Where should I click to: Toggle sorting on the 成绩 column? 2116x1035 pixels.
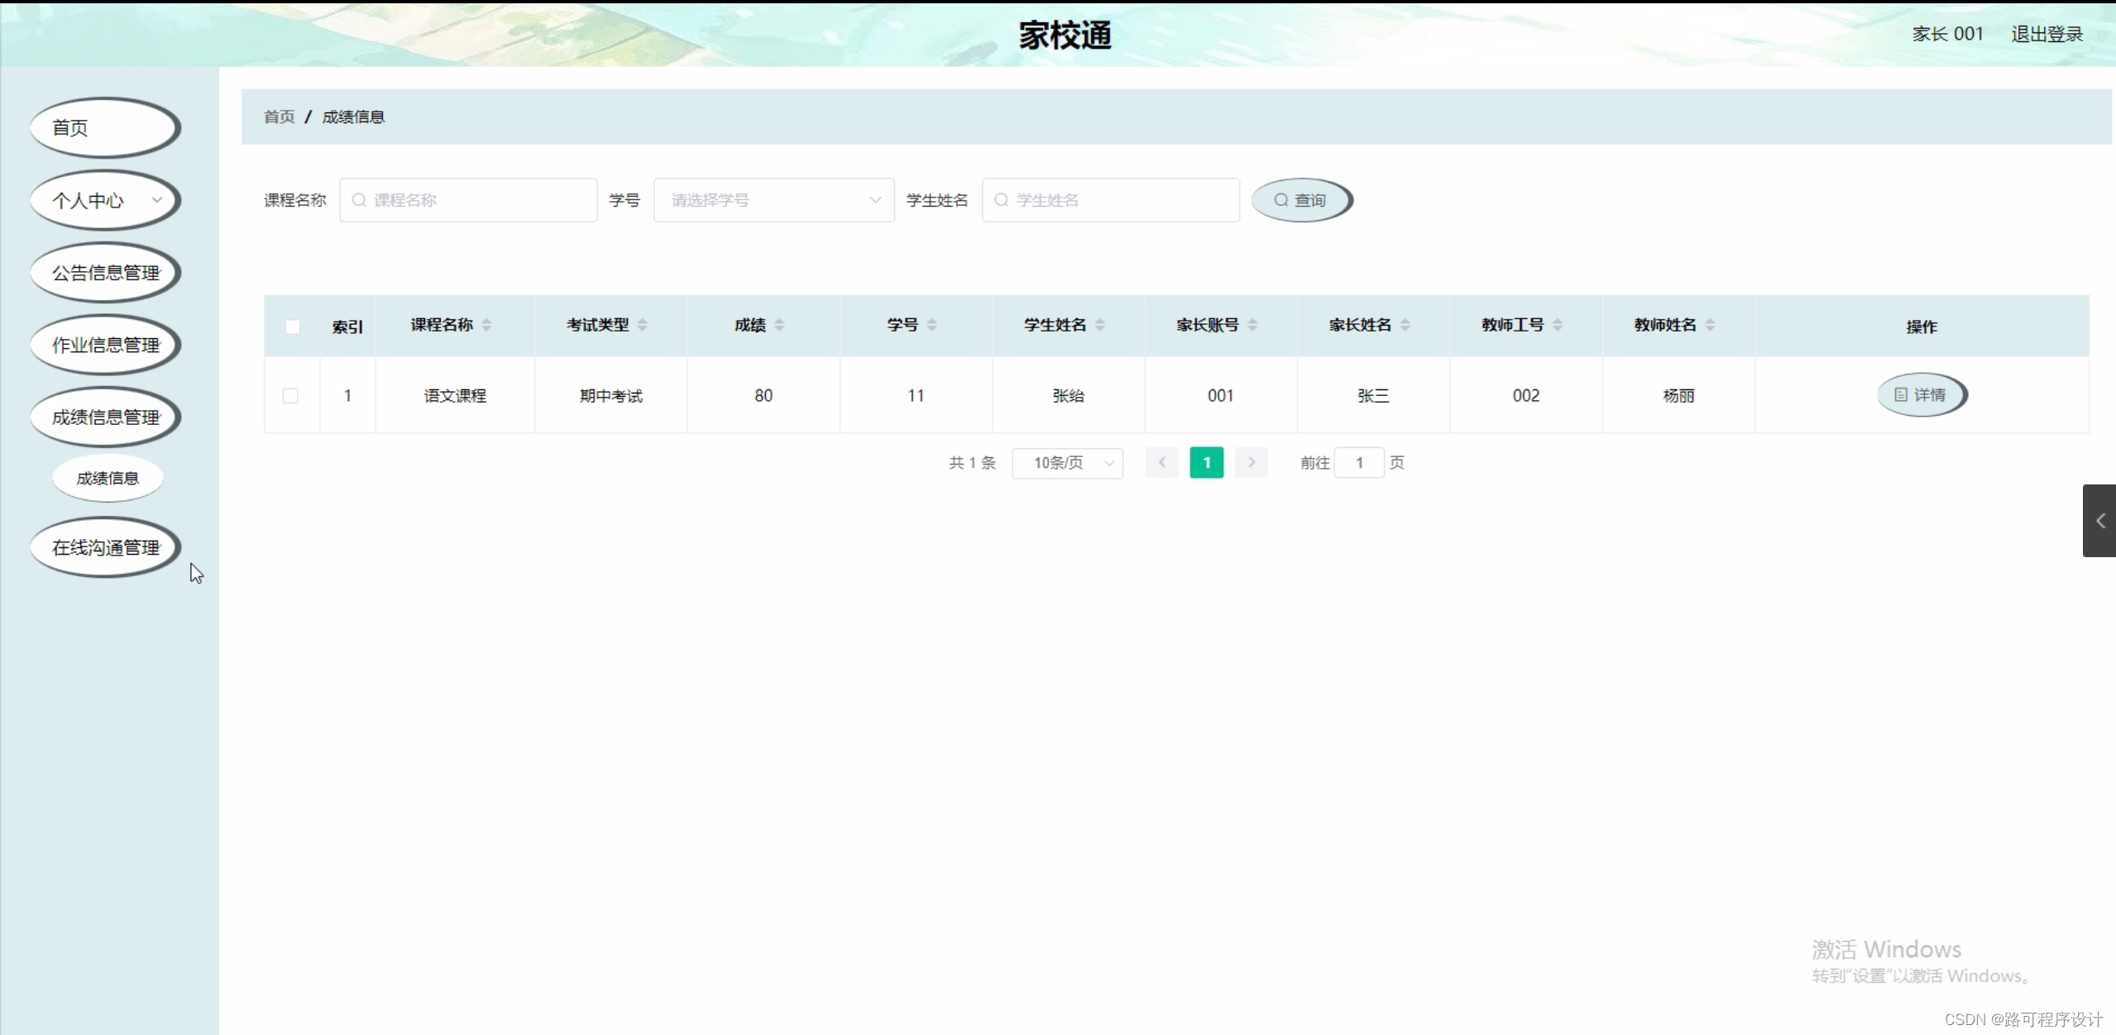pyautogui.click(x=778, y=324)
